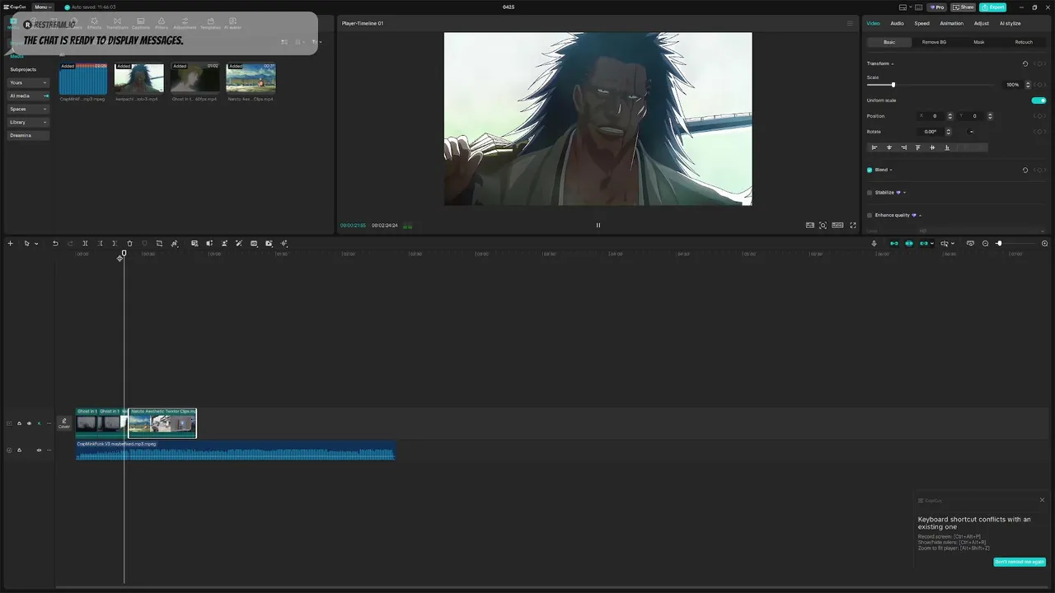Open the AI stylize tab
The image size is (1055, 593).
pyautogui.click(x=1010, y=23)
